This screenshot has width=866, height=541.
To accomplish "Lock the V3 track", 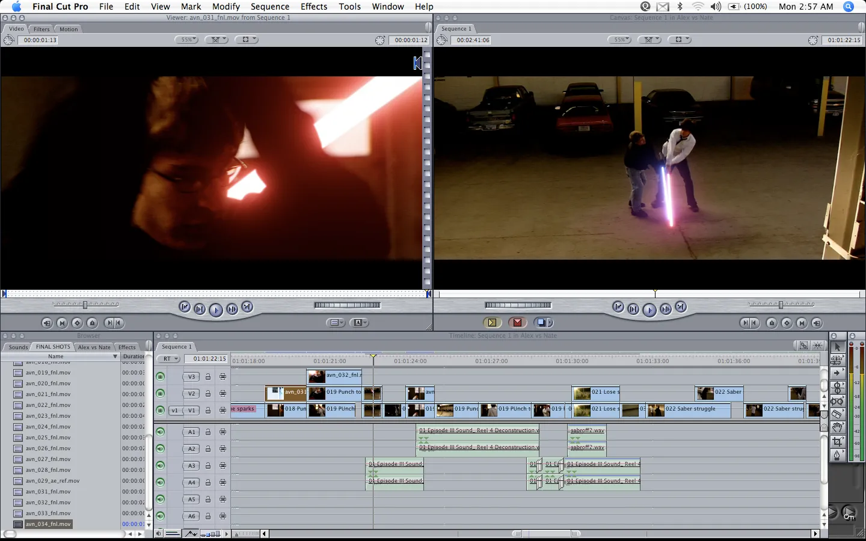I will point(208,377).
